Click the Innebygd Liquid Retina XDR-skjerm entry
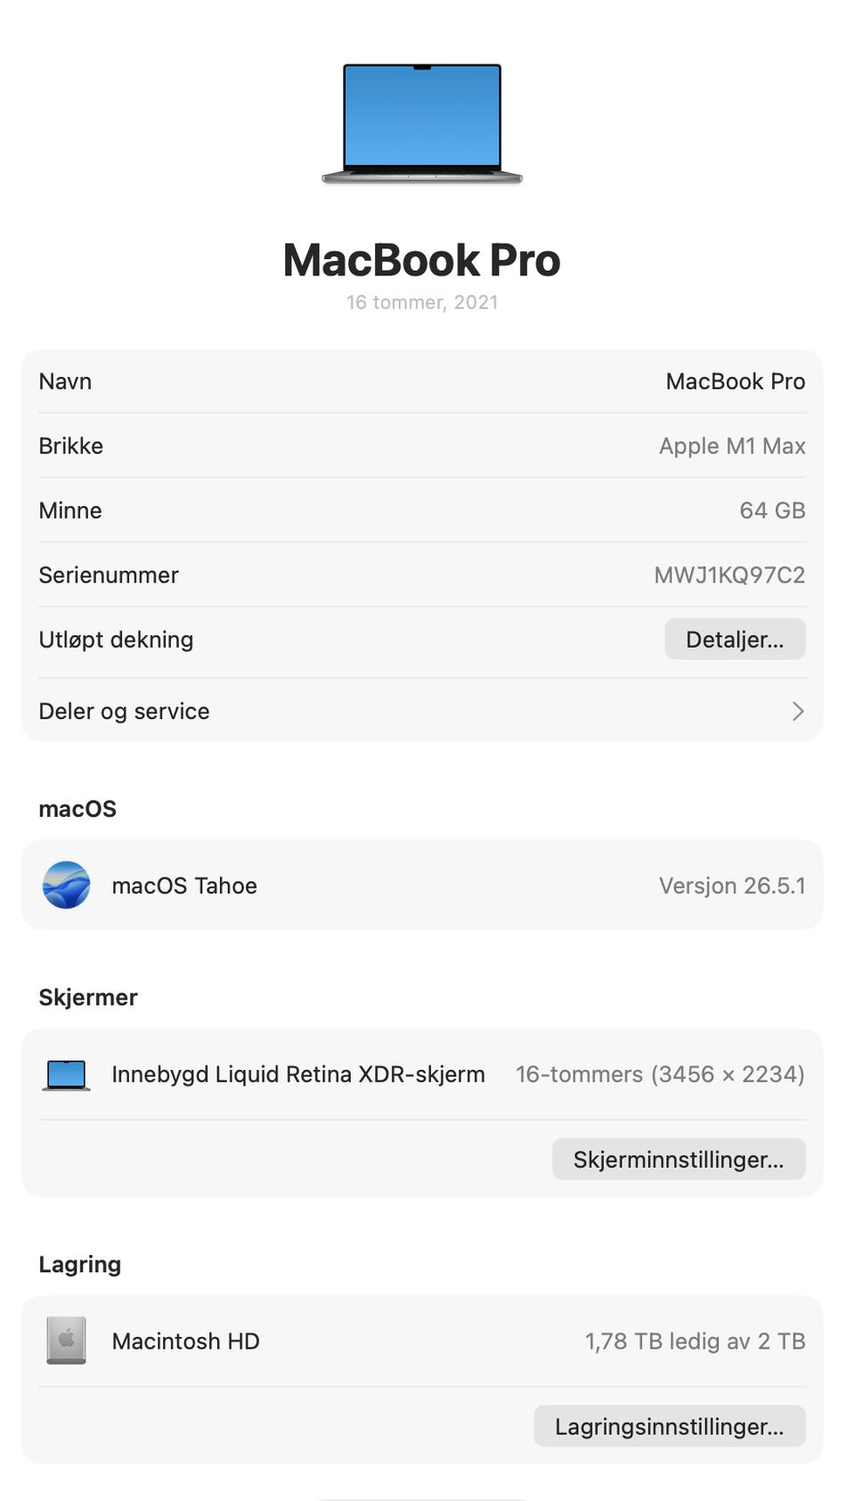Screen dimensions: 855x1501 point(298,1074)
